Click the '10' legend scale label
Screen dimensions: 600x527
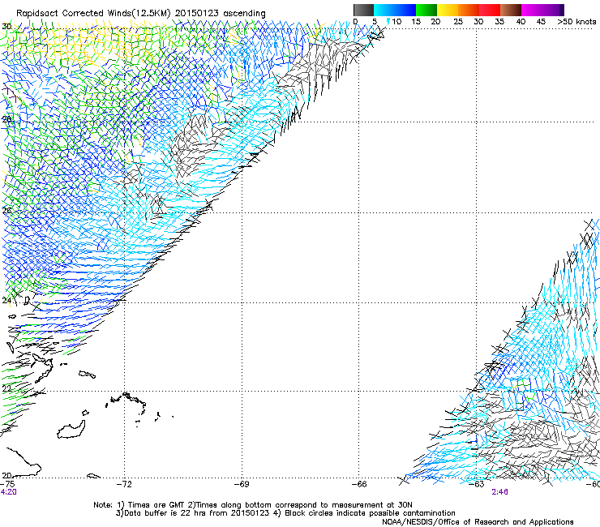coord(396,21)
